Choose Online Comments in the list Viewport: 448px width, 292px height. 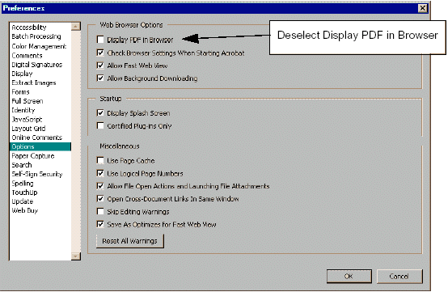37,138
